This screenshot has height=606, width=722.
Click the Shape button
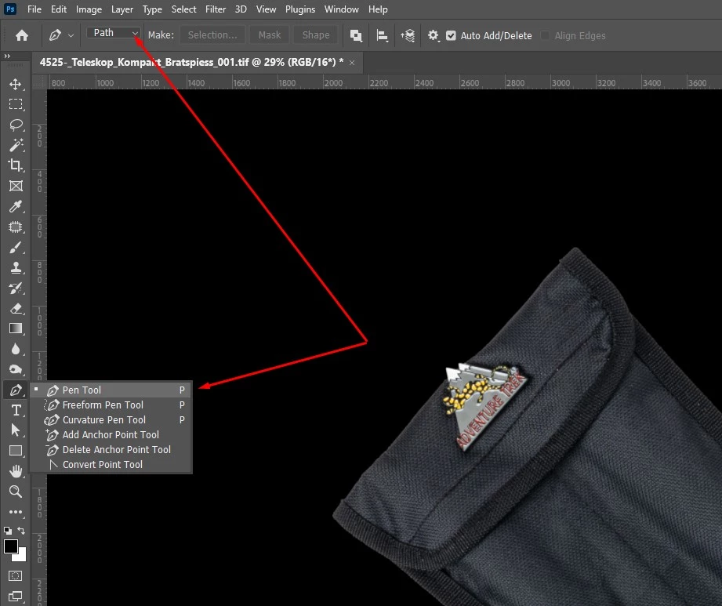click(315, 35)
